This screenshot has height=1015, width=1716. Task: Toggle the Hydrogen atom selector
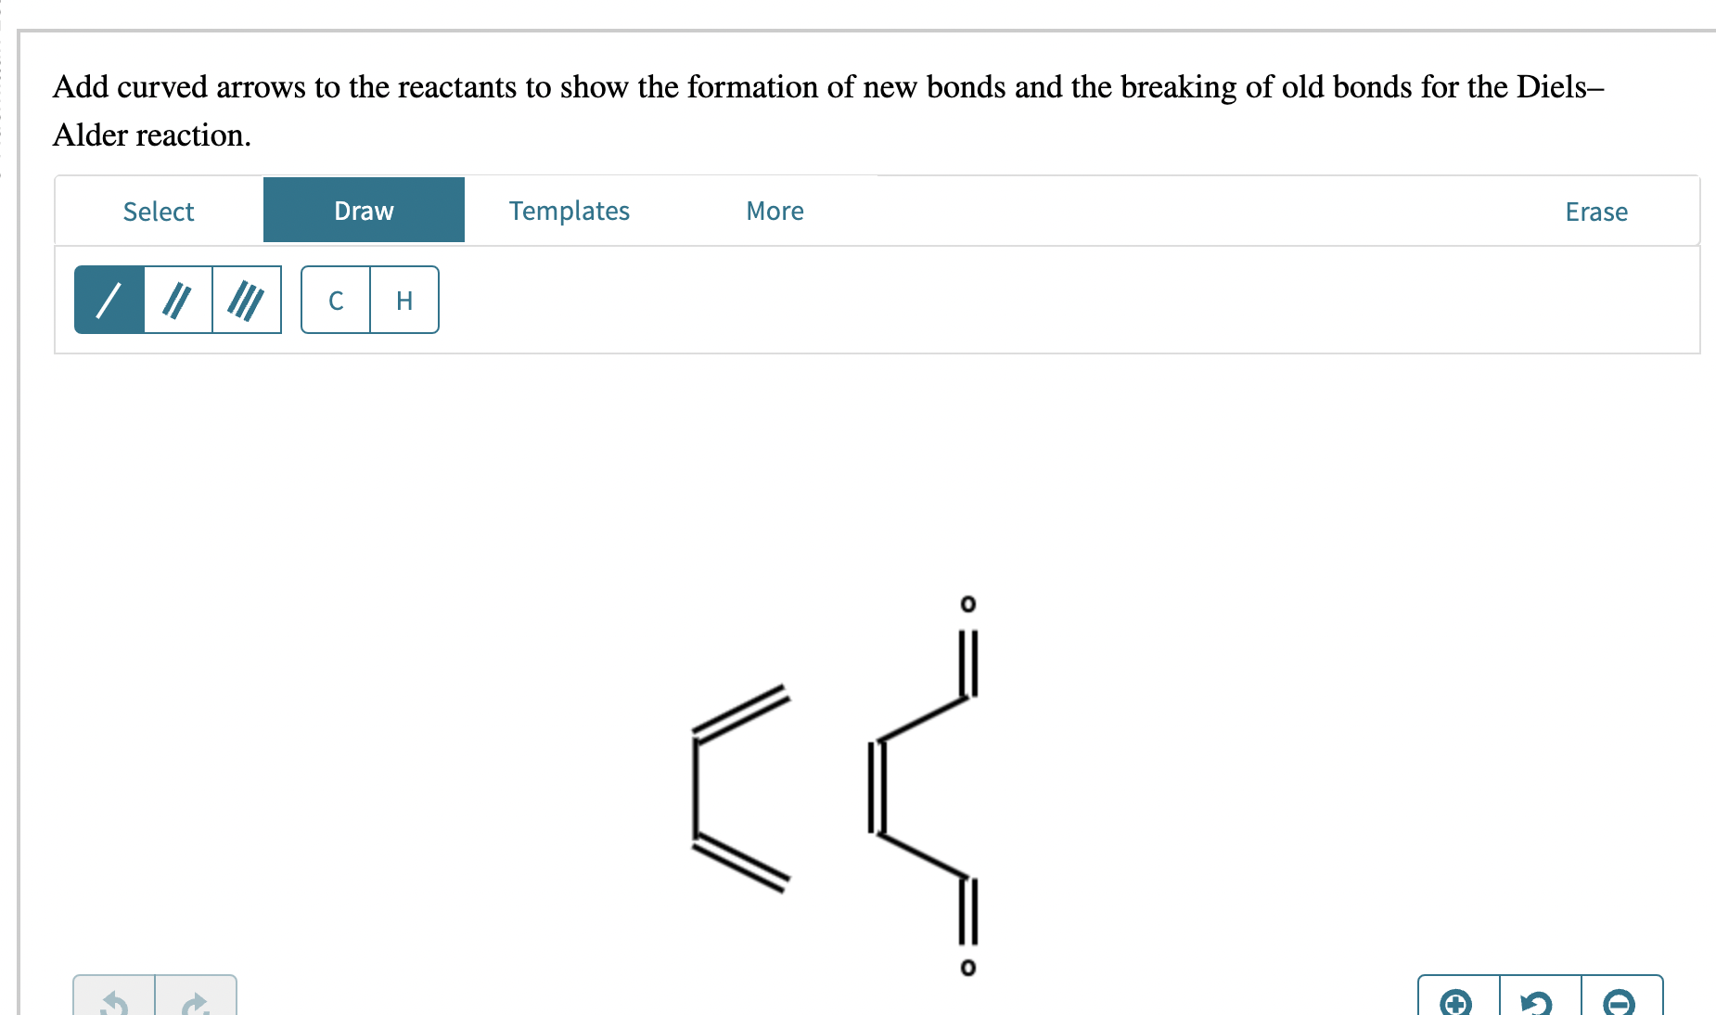[403, 300]
